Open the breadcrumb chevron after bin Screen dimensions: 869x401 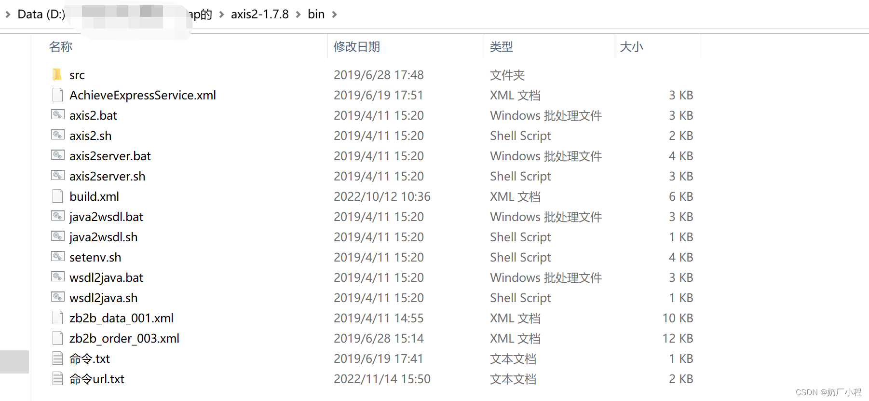[x=335, y=14]
